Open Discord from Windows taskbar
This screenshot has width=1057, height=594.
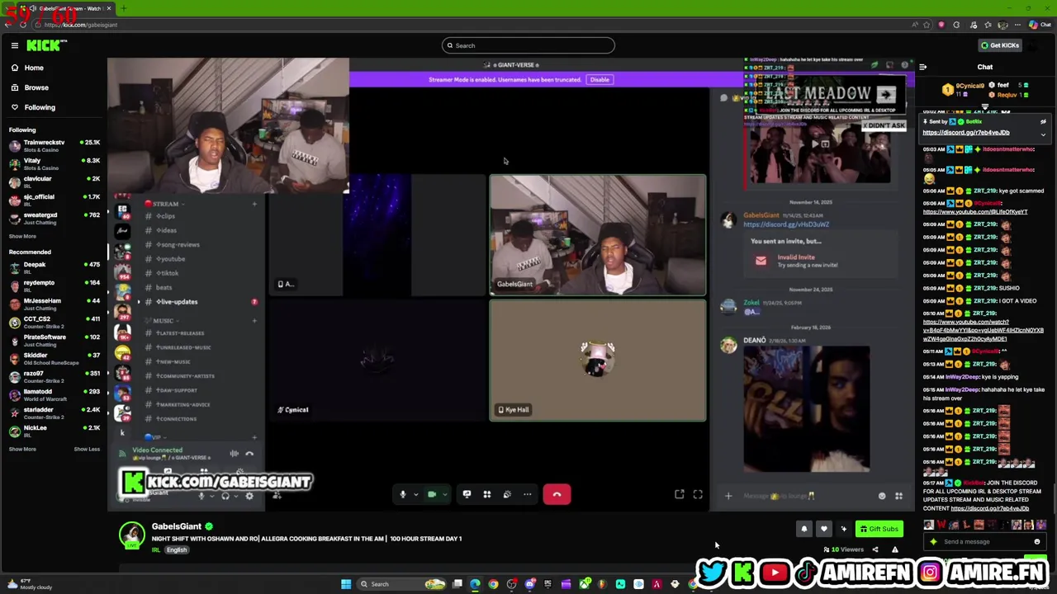pos(530,584)
